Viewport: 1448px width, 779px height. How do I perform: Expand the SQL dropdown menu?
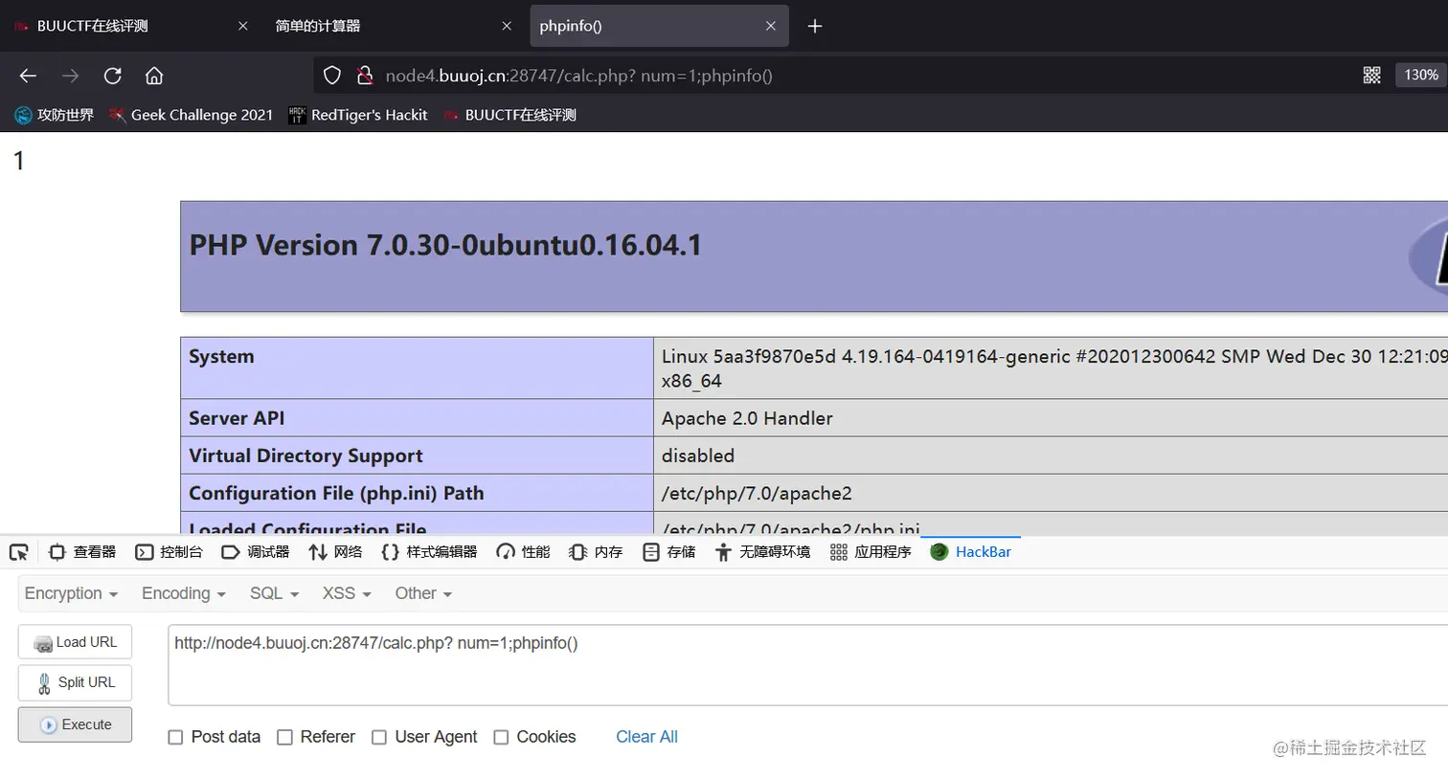tap(275, 593)
